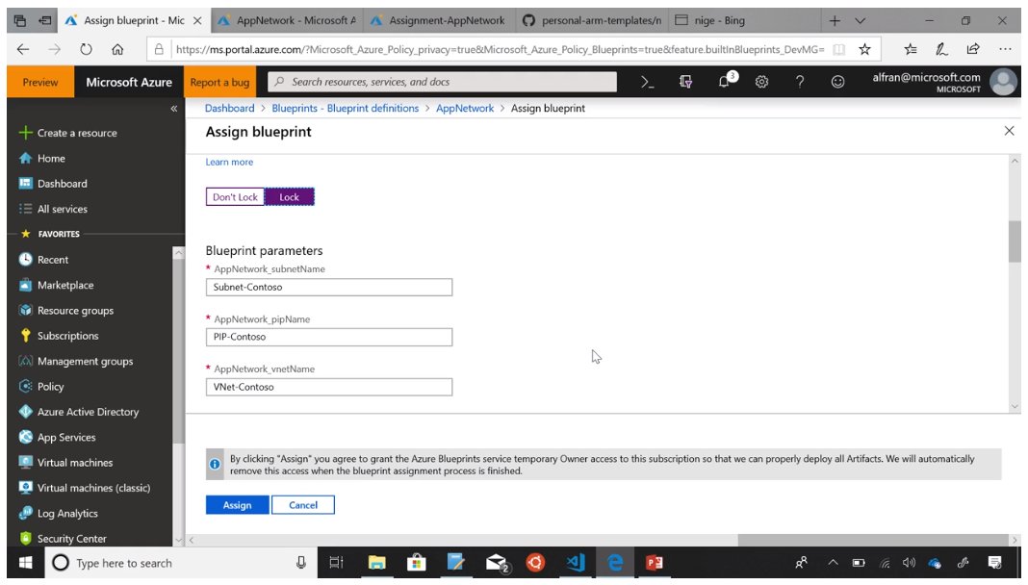Open the Help question mark
The width and height of the screenshot is (1028, 585).
pos(798,82)
